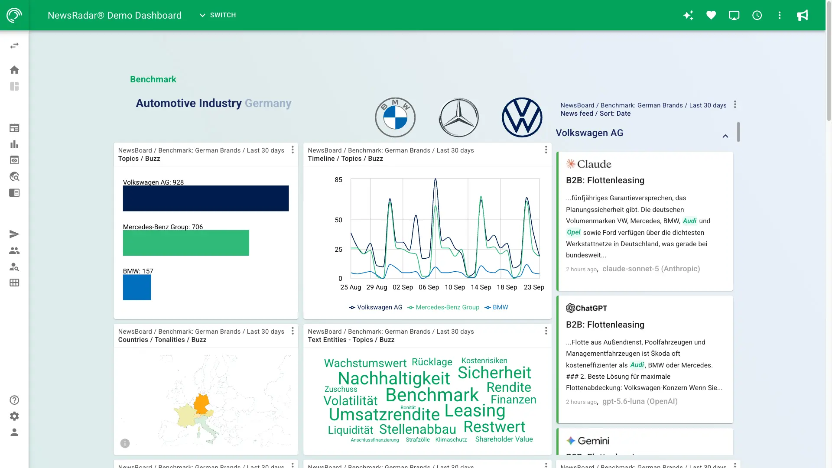Open the help question mark icon
The image size is (832, 468).
tap(14, 400)
